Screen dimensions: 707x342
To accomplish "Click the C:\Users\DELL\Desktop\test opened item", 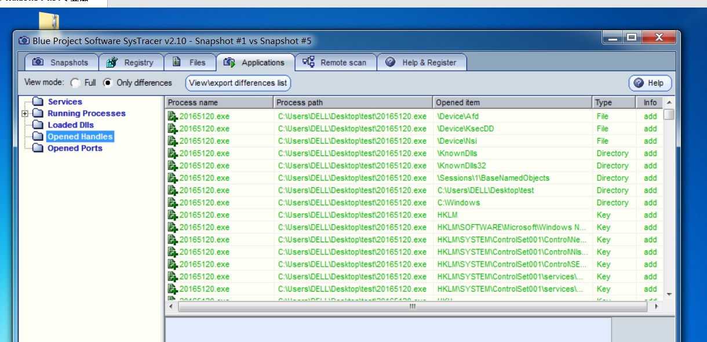I will click(486, 190).
